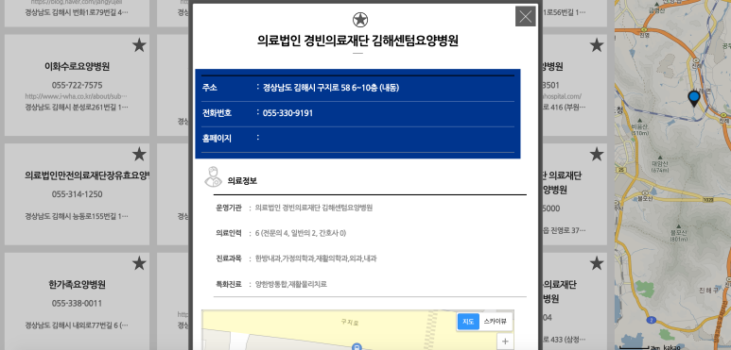The width and height of the screenshot is (731, 350).
Task: Favorite 이화수로요양병원 with its star
Action: (139, 45)
